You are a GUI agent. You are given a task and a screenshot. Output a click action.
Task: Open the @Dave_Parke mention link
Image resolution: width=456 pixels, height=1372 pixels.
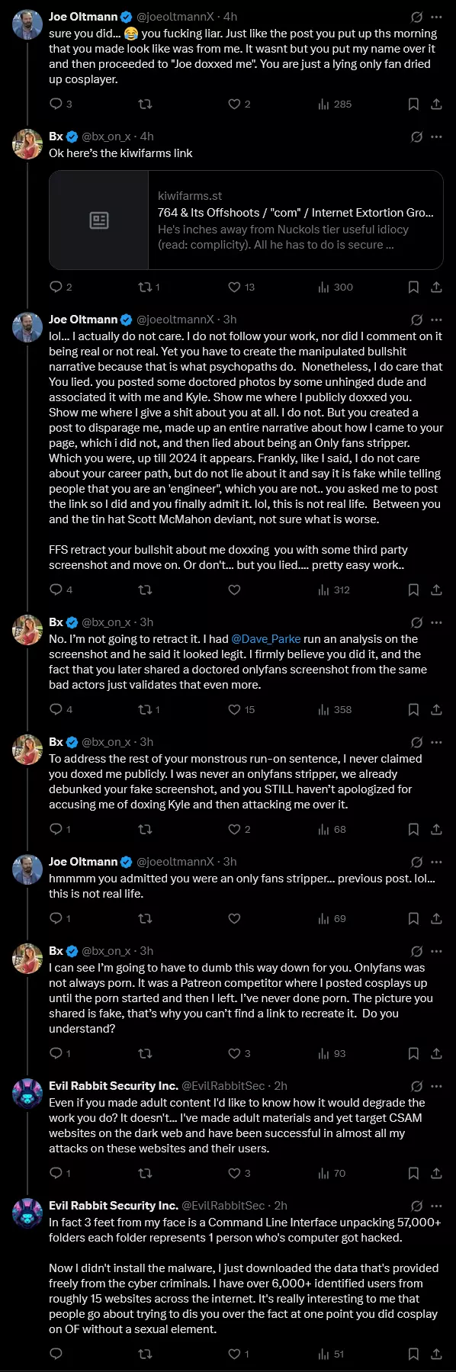(265, 639)
